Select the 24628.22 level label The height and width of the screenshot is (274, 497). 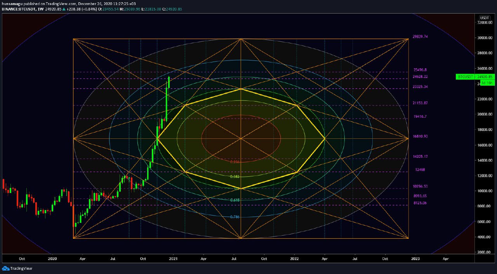point(420,77)
